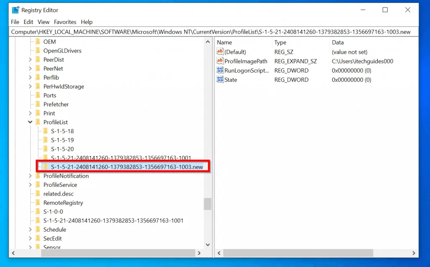Open the View menu
430x267 pixels.
coord(44,22)
